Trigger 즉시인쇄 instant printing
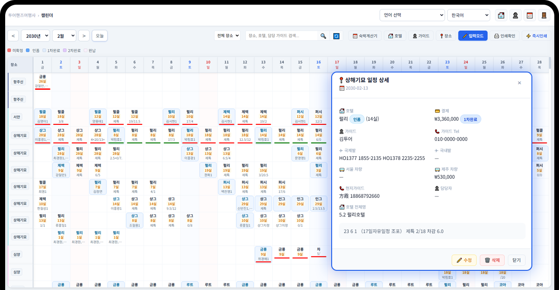 536,36
